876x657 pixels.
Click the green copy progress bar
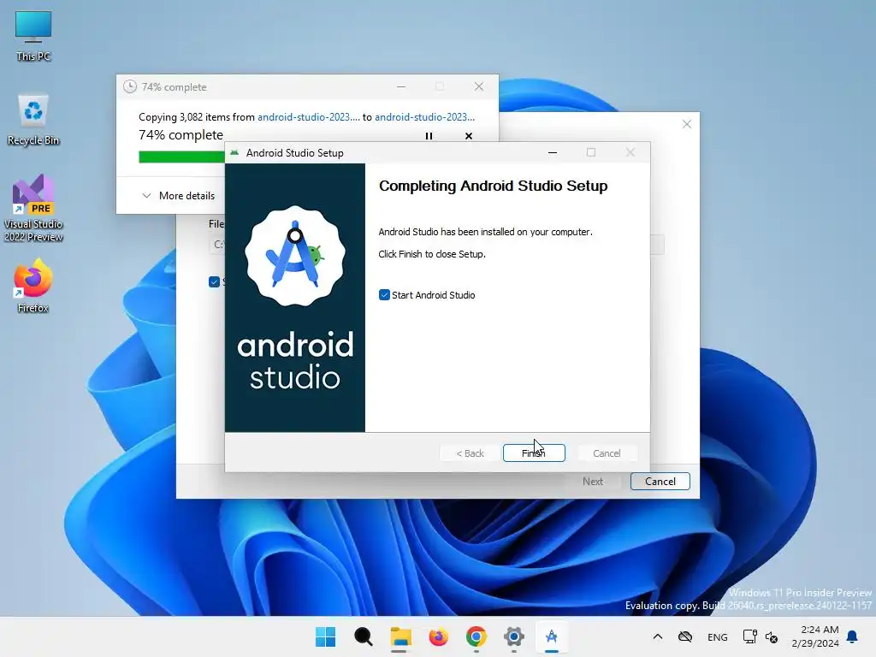coord(181,157)
